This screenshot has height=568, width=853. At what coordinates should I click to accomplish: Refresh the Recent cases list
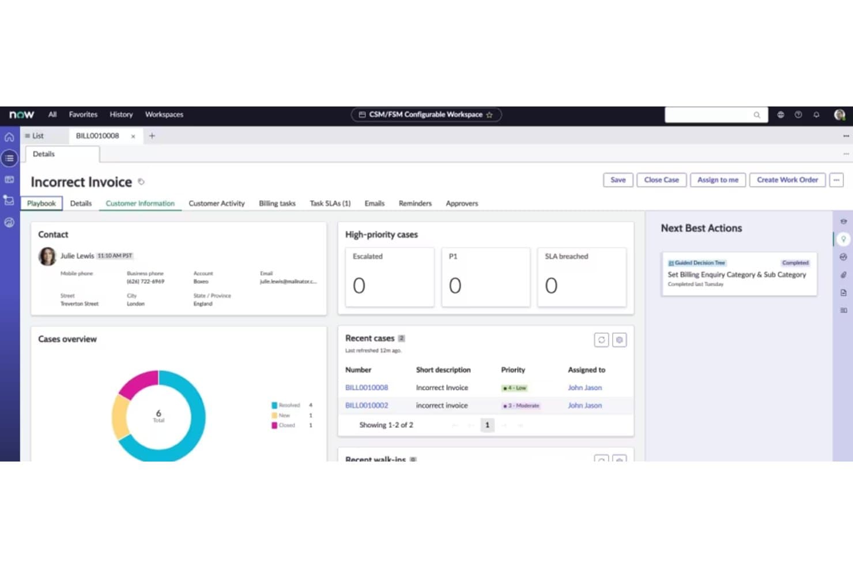601,340
